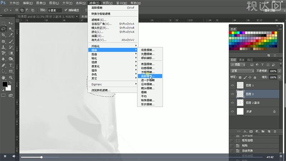The image size is (286, 161).
Task: Hide 图层 1 using its eye icon
Action: coord(232,85)
